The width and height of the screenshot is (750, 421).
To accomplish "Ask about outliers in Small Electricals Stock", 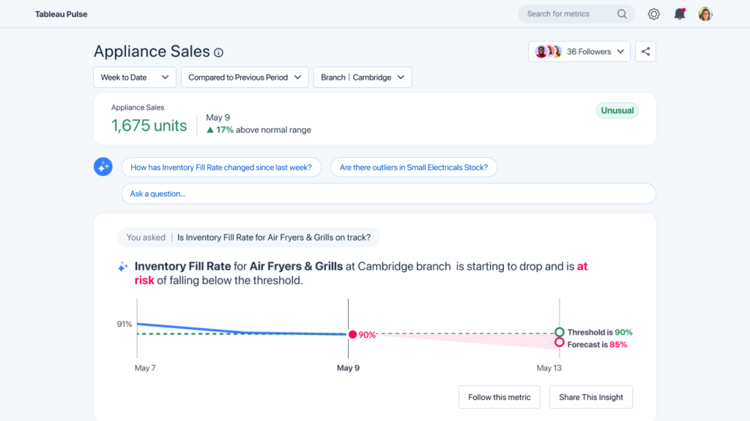I will click(414, 167).
